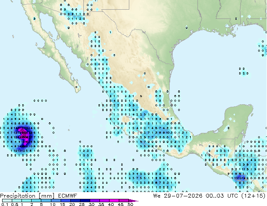Click the legend value '50'
The image size is (267, 206).
[130, 204]
